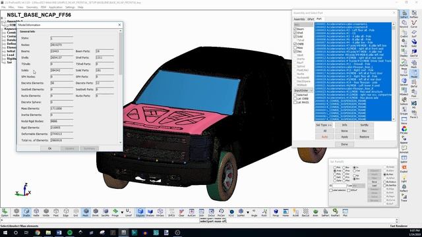
Task: Enable the Label selection checkbox
Action: [x=331, y=190]
